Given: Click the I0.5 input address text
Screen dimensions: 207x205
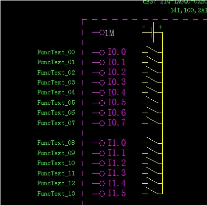Looking at the screenshot, I should click(x=117, y=102).
